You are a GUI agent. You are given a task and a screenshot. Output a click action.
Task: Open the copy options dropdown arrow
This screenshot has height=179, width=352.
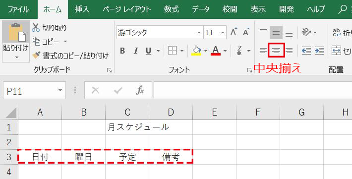tap(65, 42)
